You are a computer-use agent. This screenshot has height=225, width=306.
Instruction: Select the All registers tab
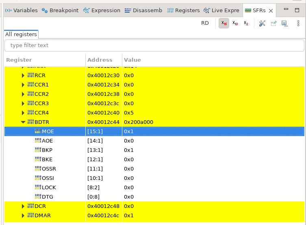coord(21,34)
